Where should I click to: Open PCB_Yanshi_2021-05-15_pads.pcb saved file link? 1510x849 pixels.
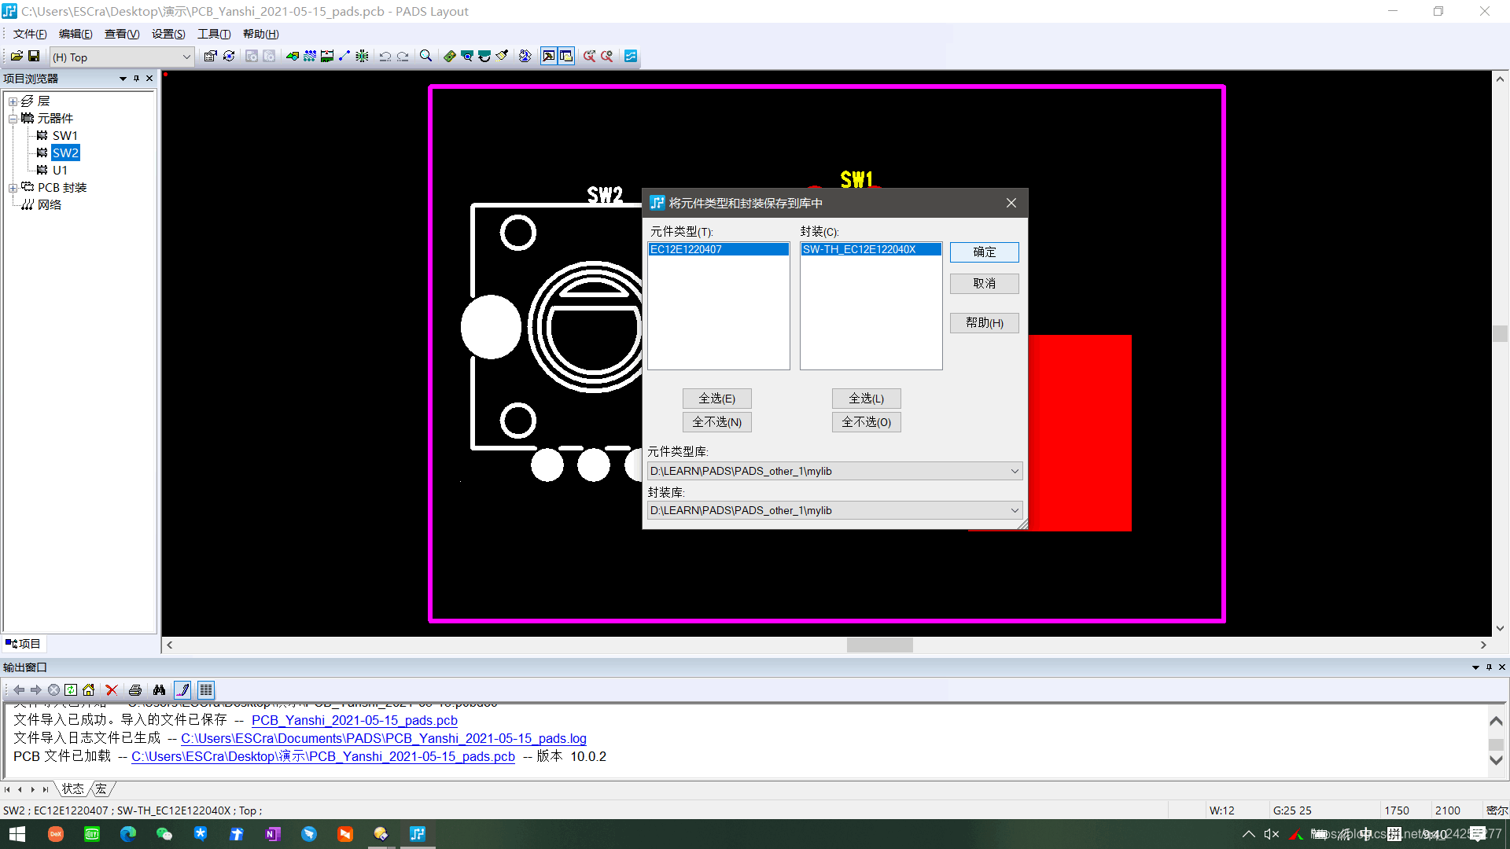pos(354,720)
